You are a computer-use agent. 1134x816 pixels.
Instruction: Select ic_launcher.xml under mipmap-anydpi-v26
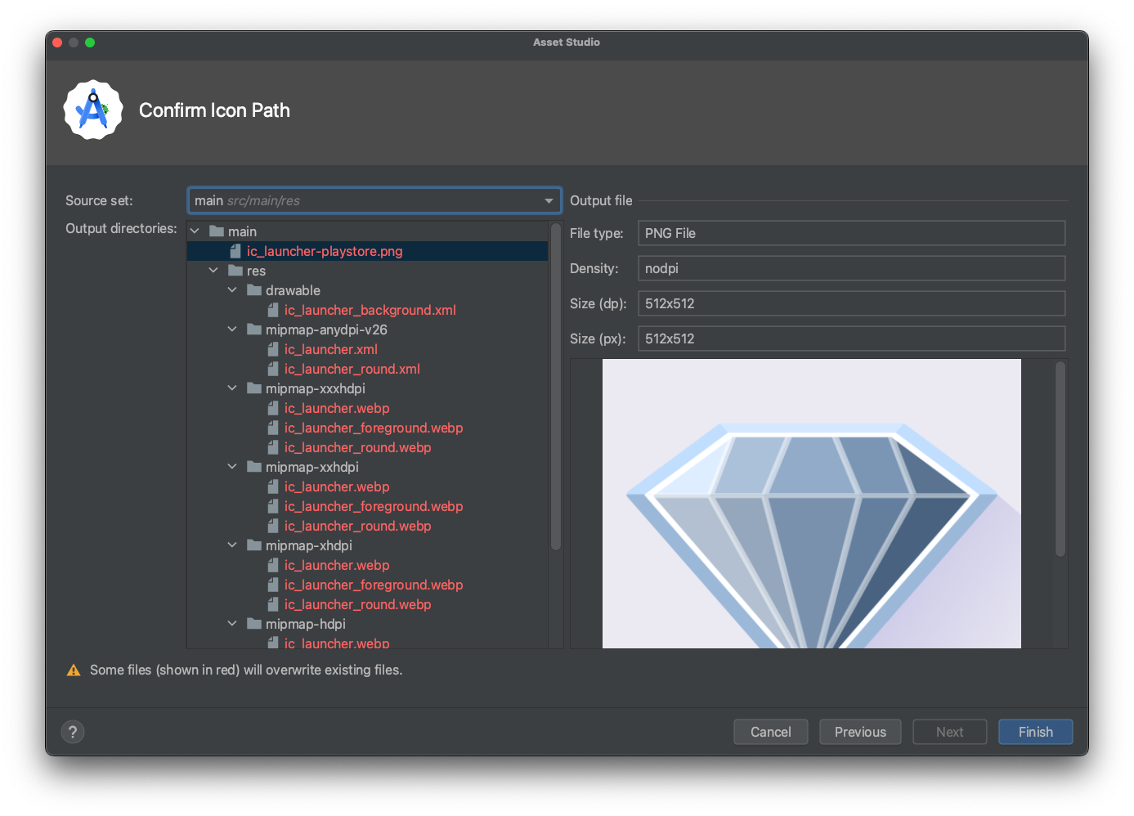coord(331,349)
